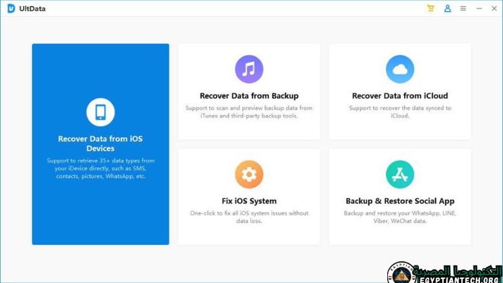
Task: Click the blue cloud iCloud icon
Action: (x=399, y=69)
